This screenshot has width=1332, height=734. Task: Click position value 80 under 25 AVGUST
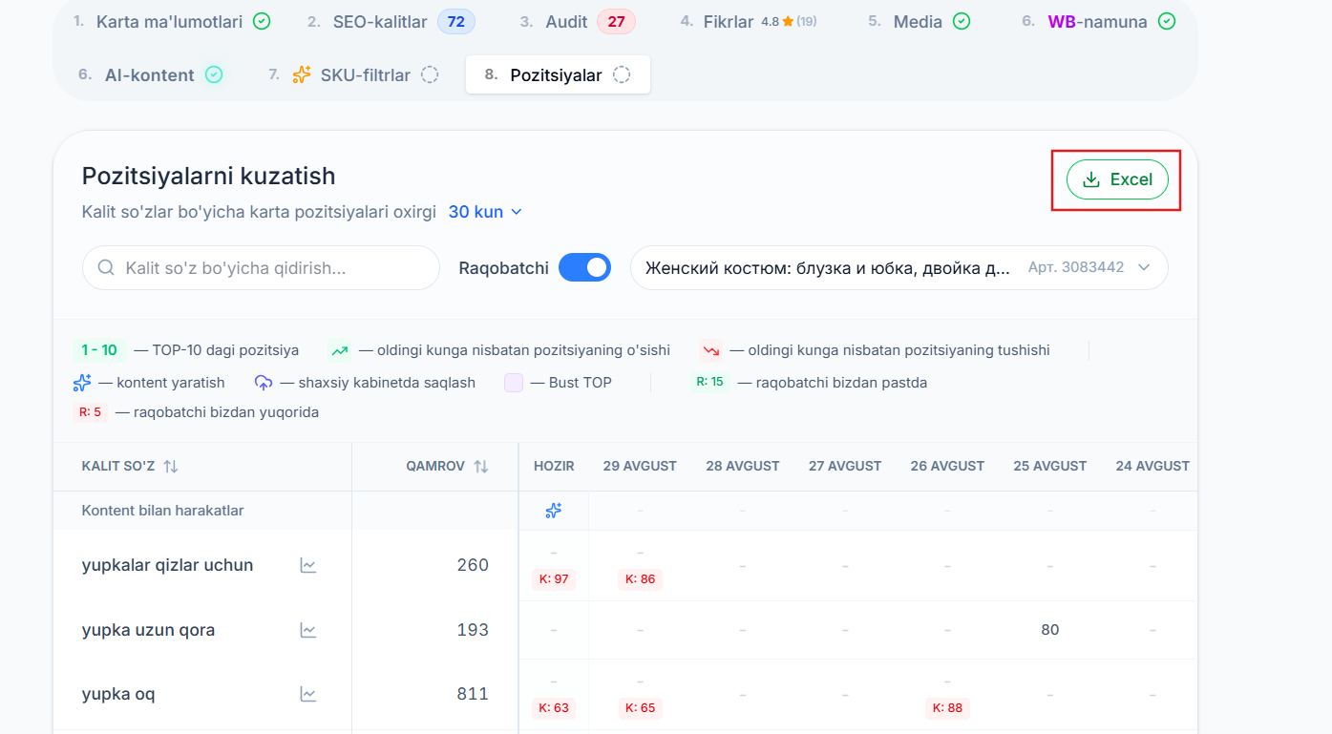(x=1050, y=630)
